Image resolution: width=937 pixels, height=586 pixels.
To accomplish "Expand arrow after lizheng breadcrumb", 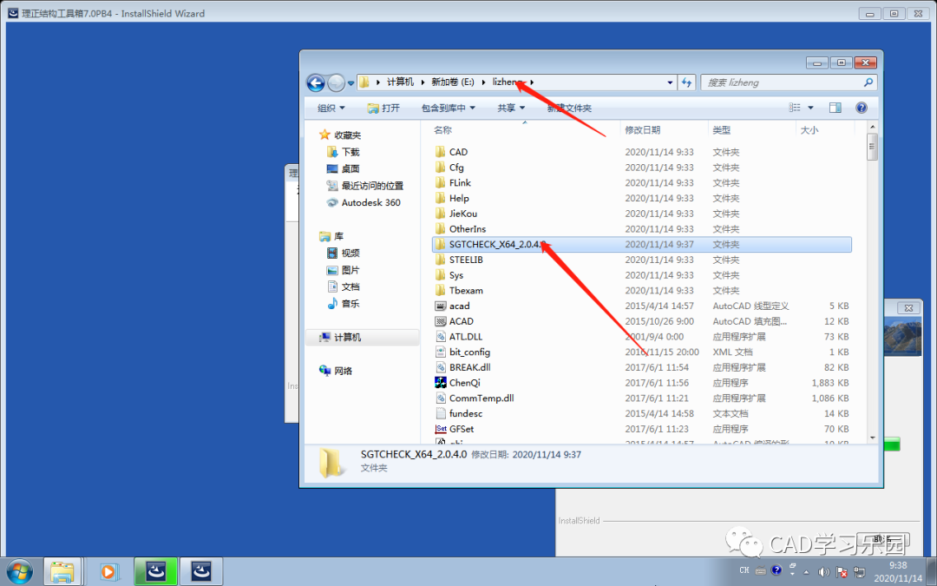I will [x=532, y=82].
